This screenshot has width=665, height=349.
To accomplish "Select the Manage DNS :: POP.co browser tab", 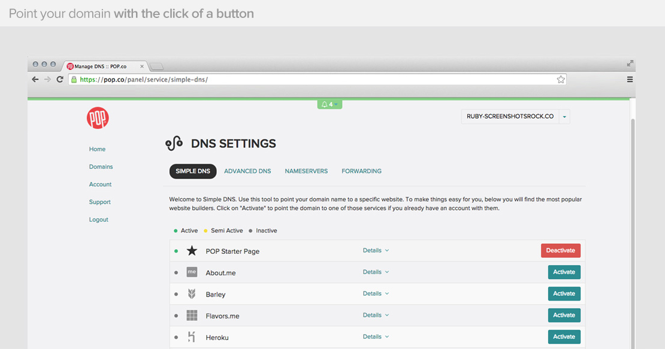I will point(105,66).
